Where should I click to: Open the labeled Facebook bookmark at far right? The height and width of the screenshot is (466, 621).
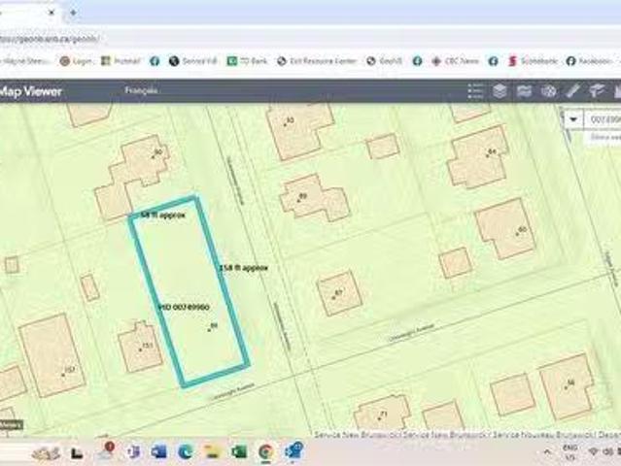click(589, 61)
